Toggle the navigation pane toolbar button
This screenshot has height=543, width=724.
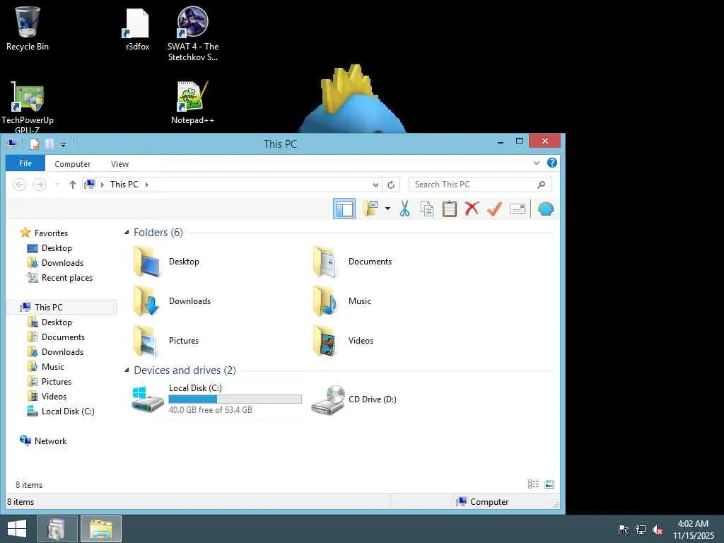(x=344, y=209)
